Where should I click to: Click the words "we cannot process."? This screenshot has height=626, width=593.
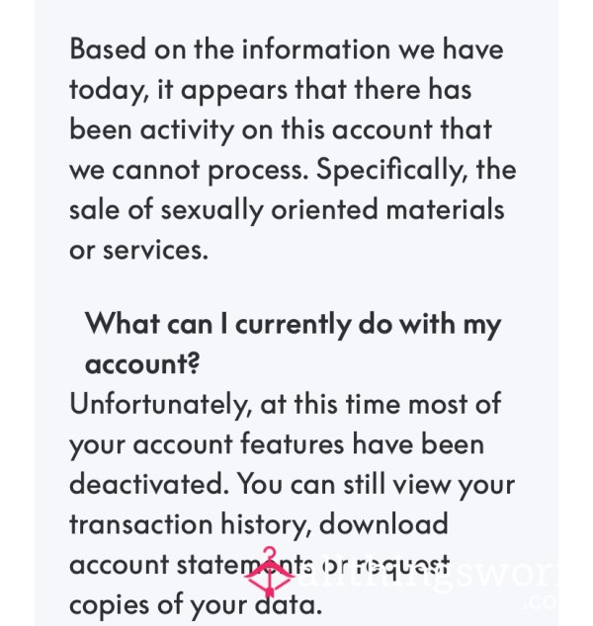[189, 171]
